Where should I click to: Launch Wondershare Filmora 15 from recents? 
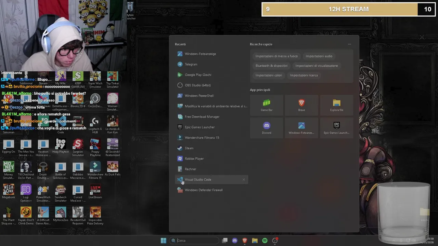click(x=211, y=138)
